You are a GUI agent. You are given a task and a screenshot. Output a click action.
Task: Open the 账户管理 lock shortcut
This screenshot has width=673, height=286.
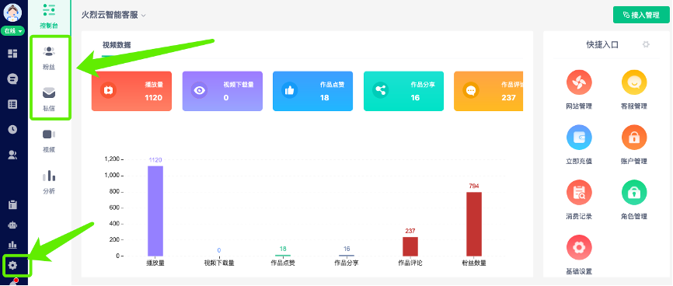pos(634,138)
